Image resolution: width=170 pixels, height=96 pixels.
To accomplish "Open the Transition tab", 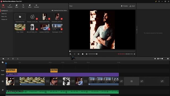I will (x=10, y=6).
